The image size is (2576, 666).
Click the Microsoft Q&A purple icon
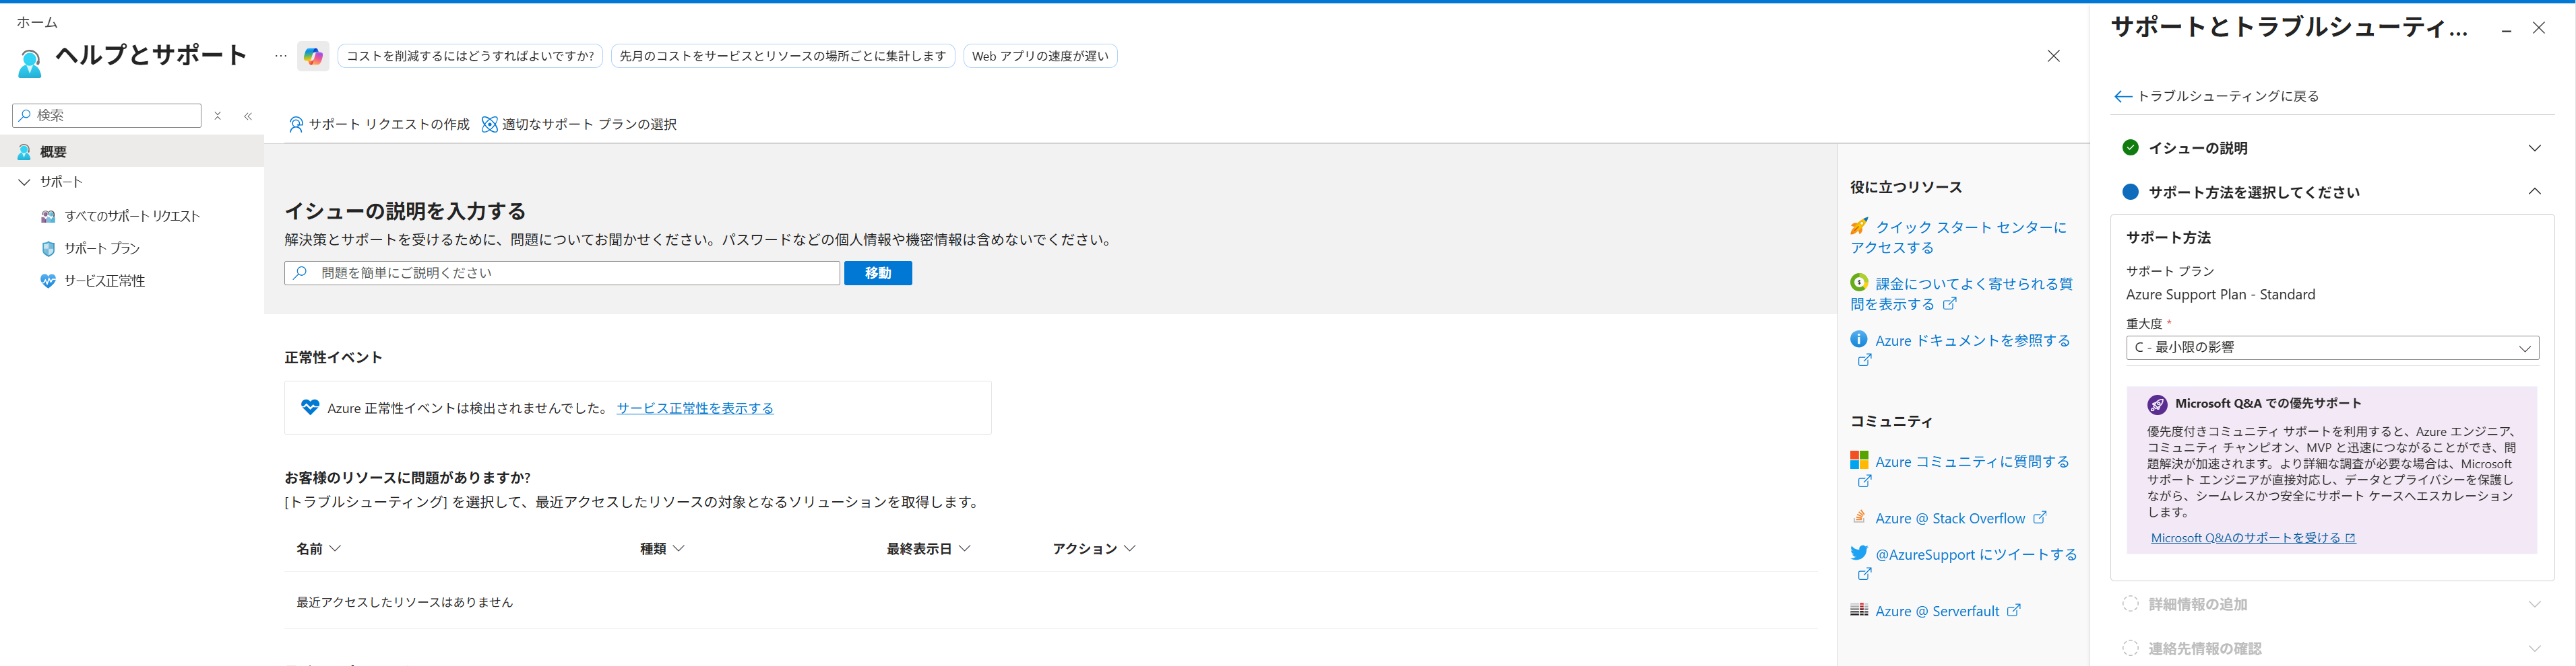(x=2157, y=404)
